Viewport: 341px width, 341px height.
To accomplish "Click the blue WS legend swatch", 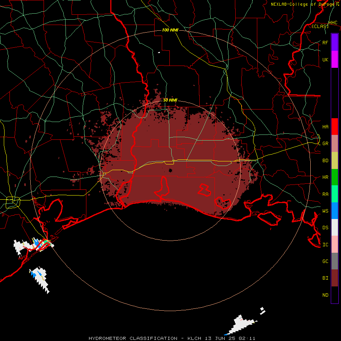I will (x=335, y=211).
